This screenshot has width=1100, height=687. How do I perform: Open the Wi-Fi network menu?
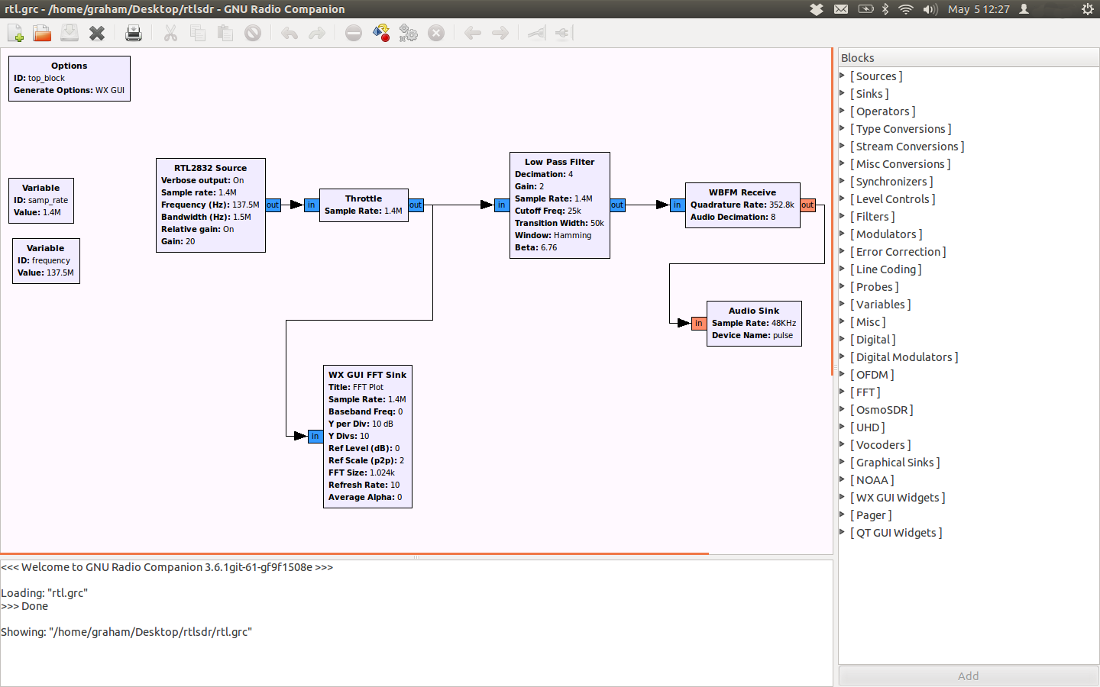906,9
